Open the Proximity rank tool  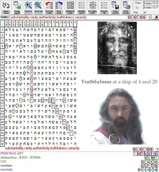pyautogui.click(x=92, y=5)
